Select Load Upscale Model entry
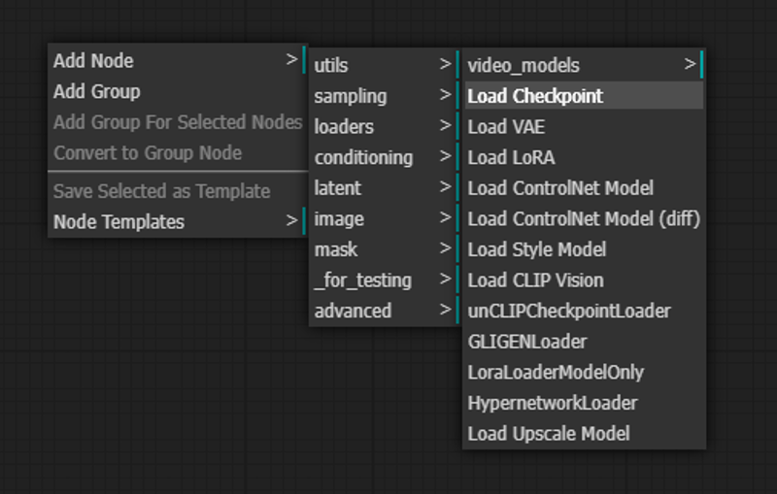Screen dimensions: 777x494 tap(584, 433)
